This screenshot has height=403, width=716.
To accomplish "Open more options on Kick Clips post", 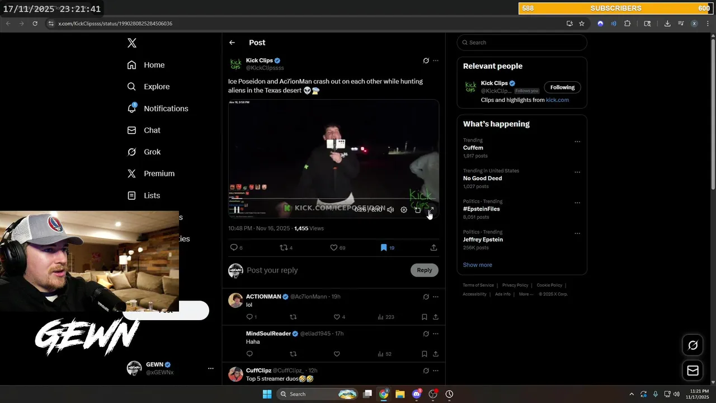I will click(x=436, y=60).
